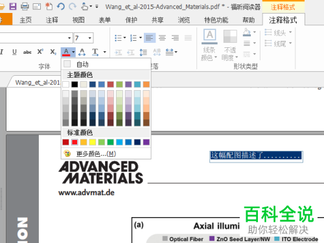Click the line color A icon
324x243 pixels.
pyautogui.click(x=209, y=36)
